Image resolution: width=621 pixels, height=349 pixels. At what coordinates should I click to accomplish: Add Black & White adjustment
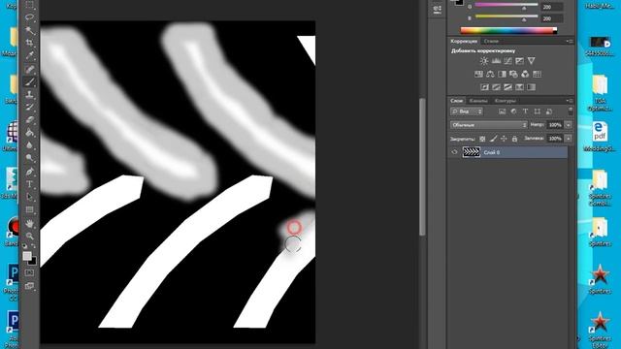point(502,74)
